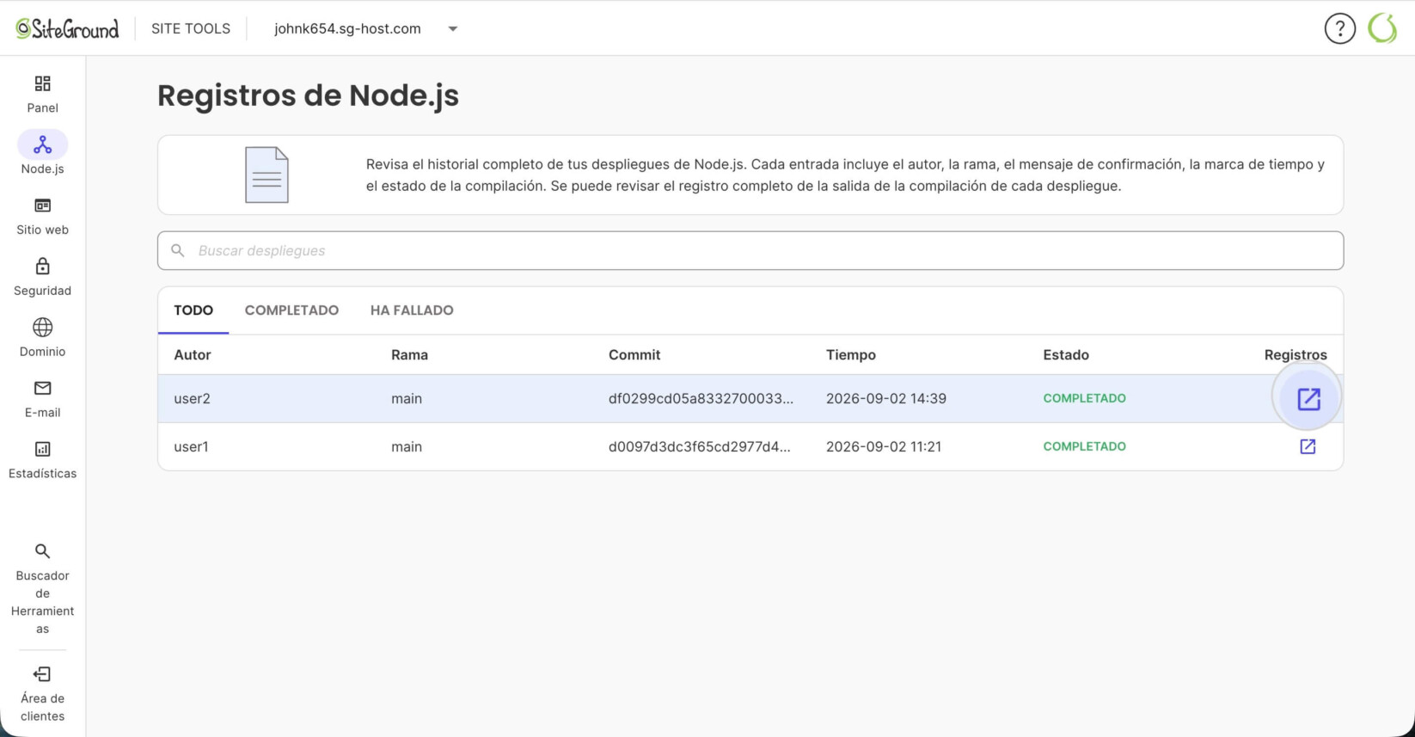Viewport: 1415px width, 737px height.
Task: Click the green SiteGround profile swirl icon
Action: 1382,28
